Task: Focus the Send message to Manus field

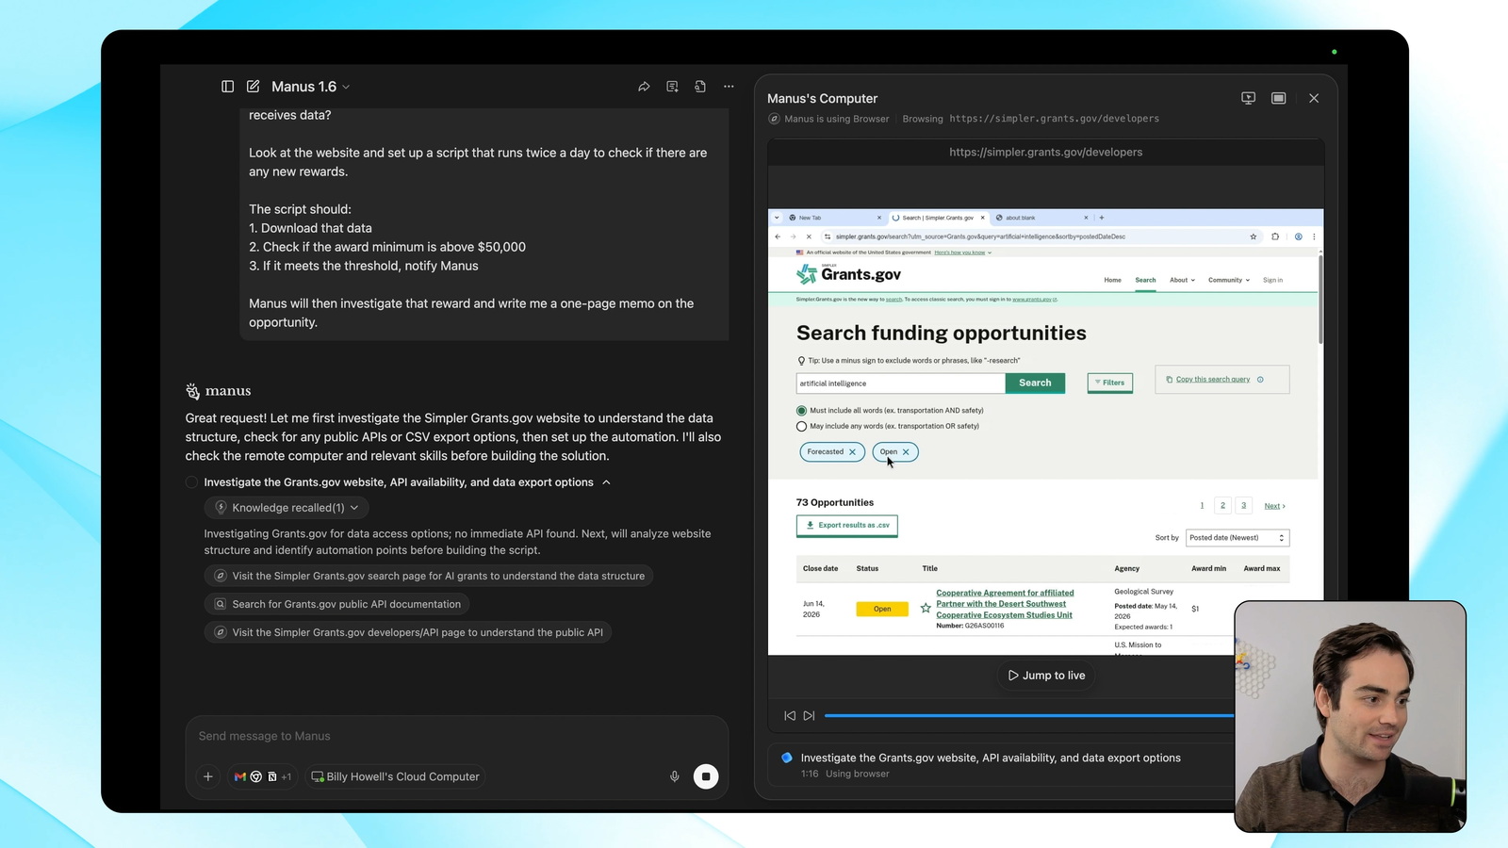Action: coord(456,736)
